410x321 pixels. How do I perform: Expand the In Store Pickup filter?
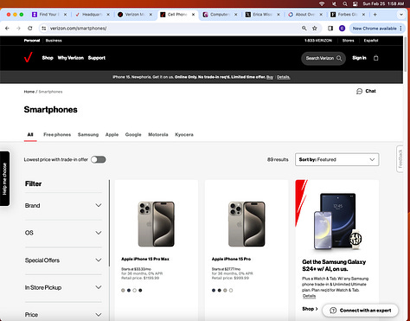63,287
